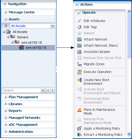Click the Actions scrollbar up arrow
Viewport: 132px width, 139px height.
[129, 12]
